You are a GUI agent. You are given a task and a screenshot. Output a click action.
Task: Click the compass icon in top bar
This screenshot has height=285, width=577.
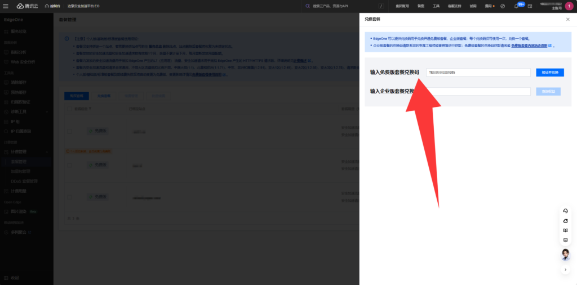503,6
